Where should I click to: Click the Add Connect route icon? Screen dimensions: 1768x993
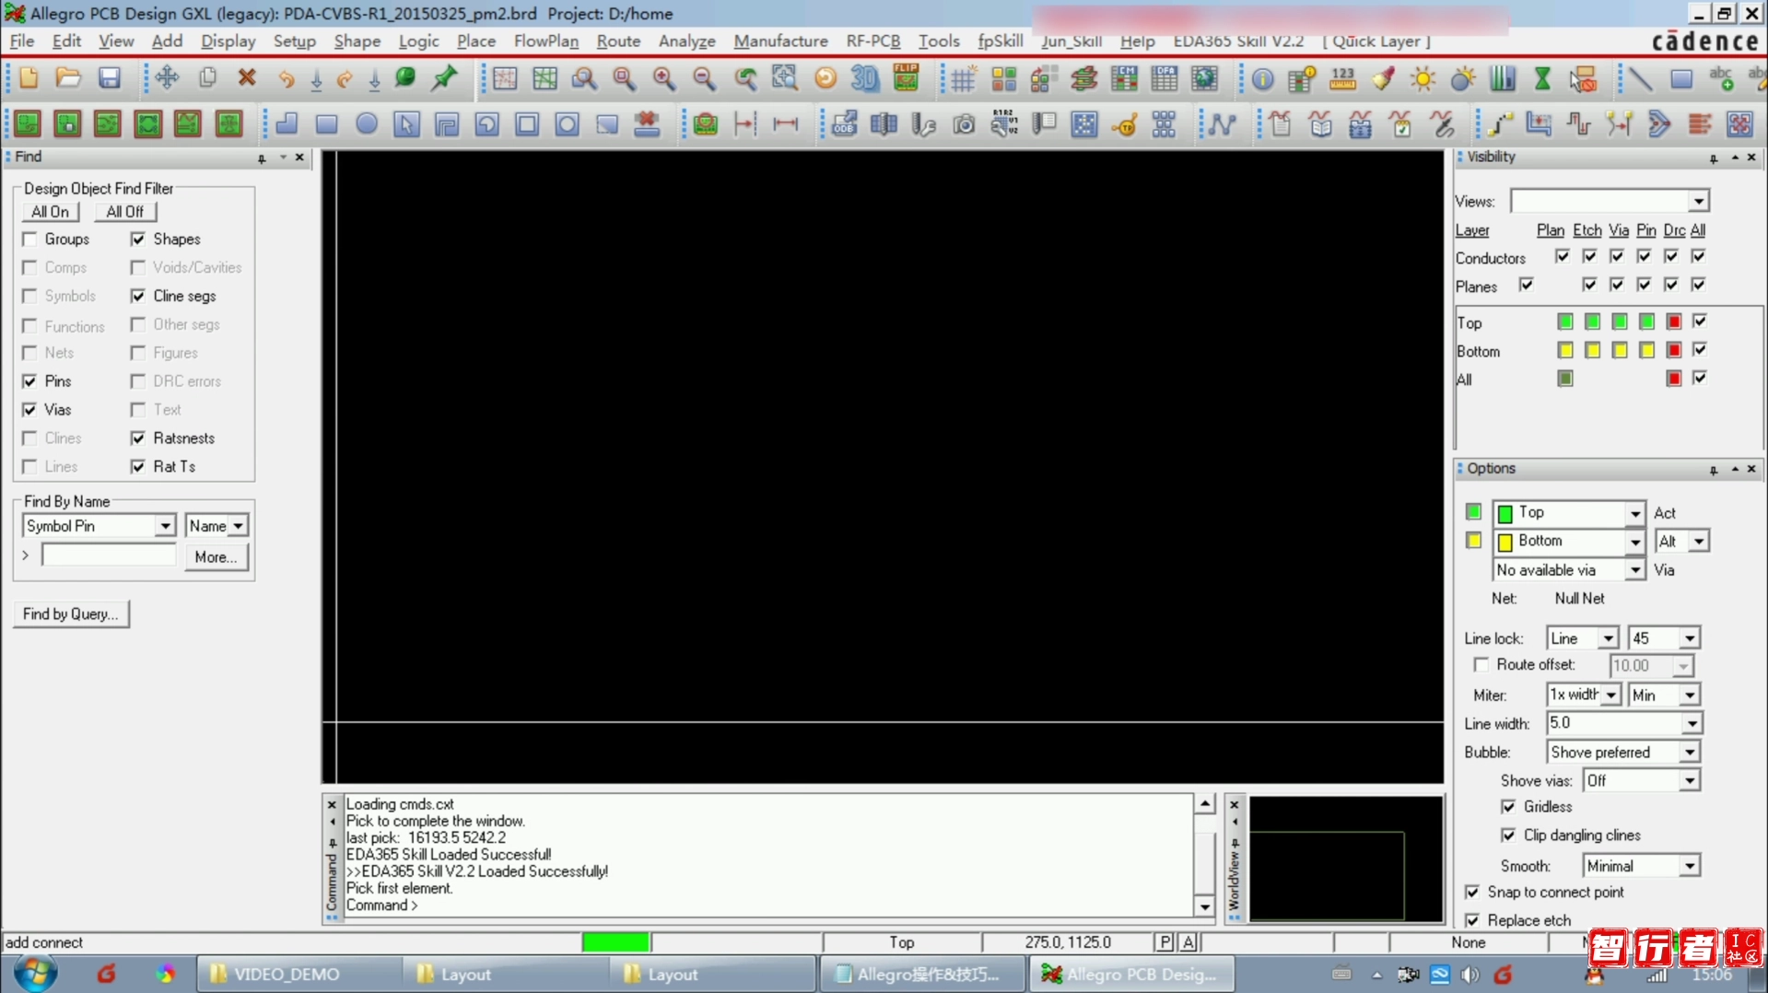tap(1500, 123)
